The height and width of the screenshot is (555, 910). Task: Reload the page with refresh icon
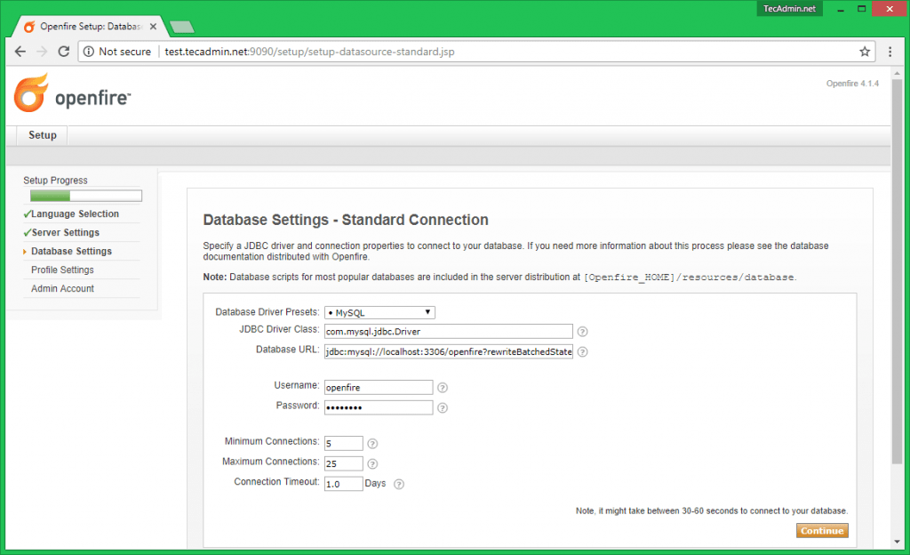[64, 52]
